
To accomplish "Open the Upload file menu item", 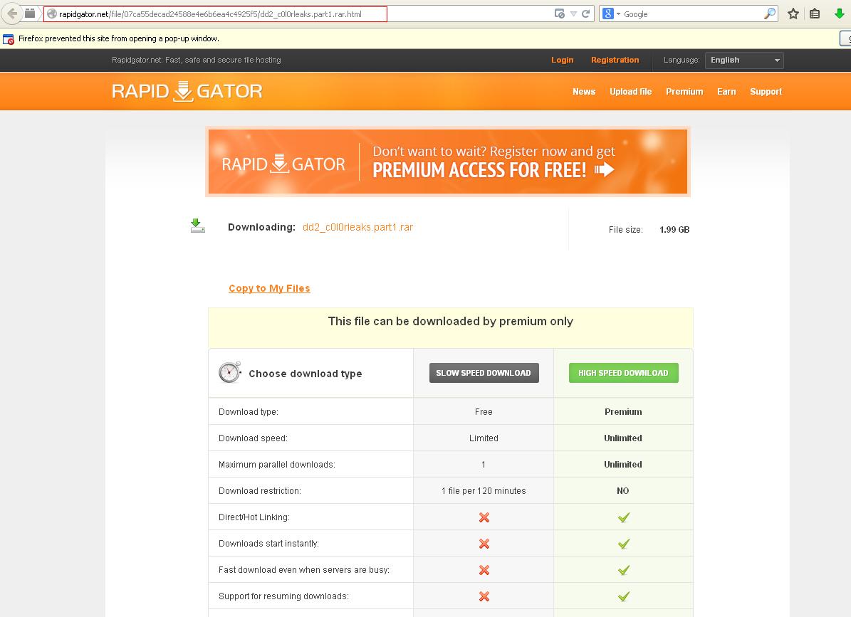I will (631, 92).
